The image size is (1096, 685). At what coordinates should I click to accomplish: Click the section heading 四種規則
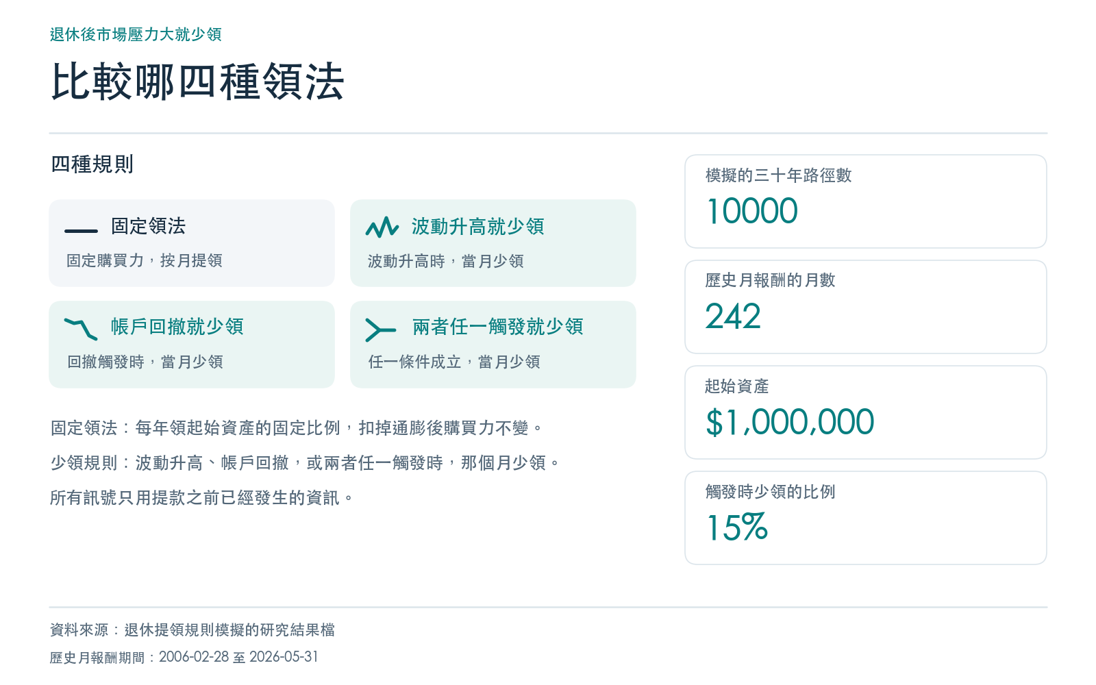pos(92,164)
